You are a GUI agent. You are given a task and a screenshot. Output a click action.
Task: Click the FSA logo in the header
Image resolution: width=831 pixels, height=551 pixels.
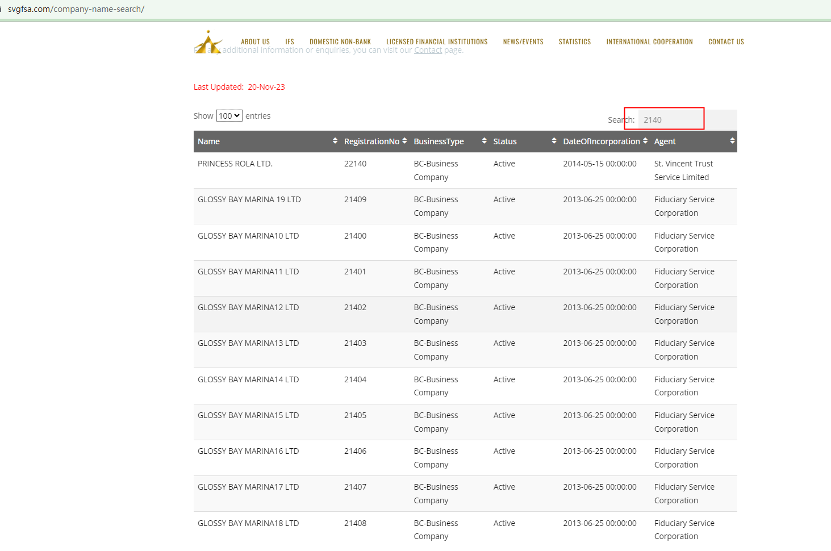pyautogui.click(x=208, y=43)
